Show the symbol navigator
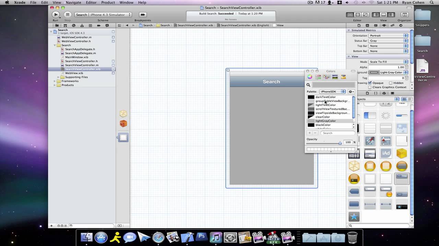 65,26
